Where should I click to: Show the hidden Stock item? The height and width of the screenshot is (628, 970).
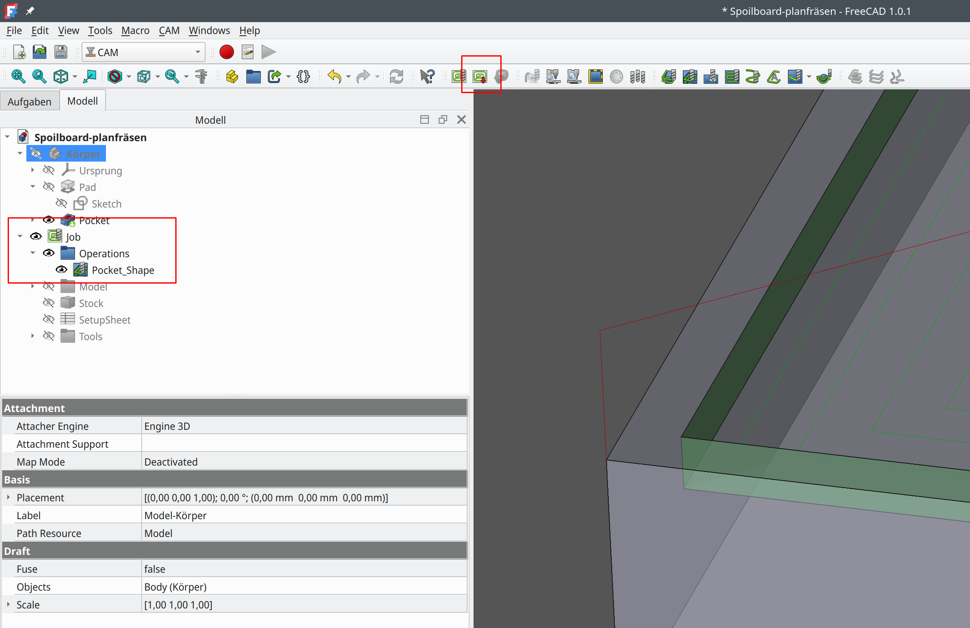click(49, 303)
